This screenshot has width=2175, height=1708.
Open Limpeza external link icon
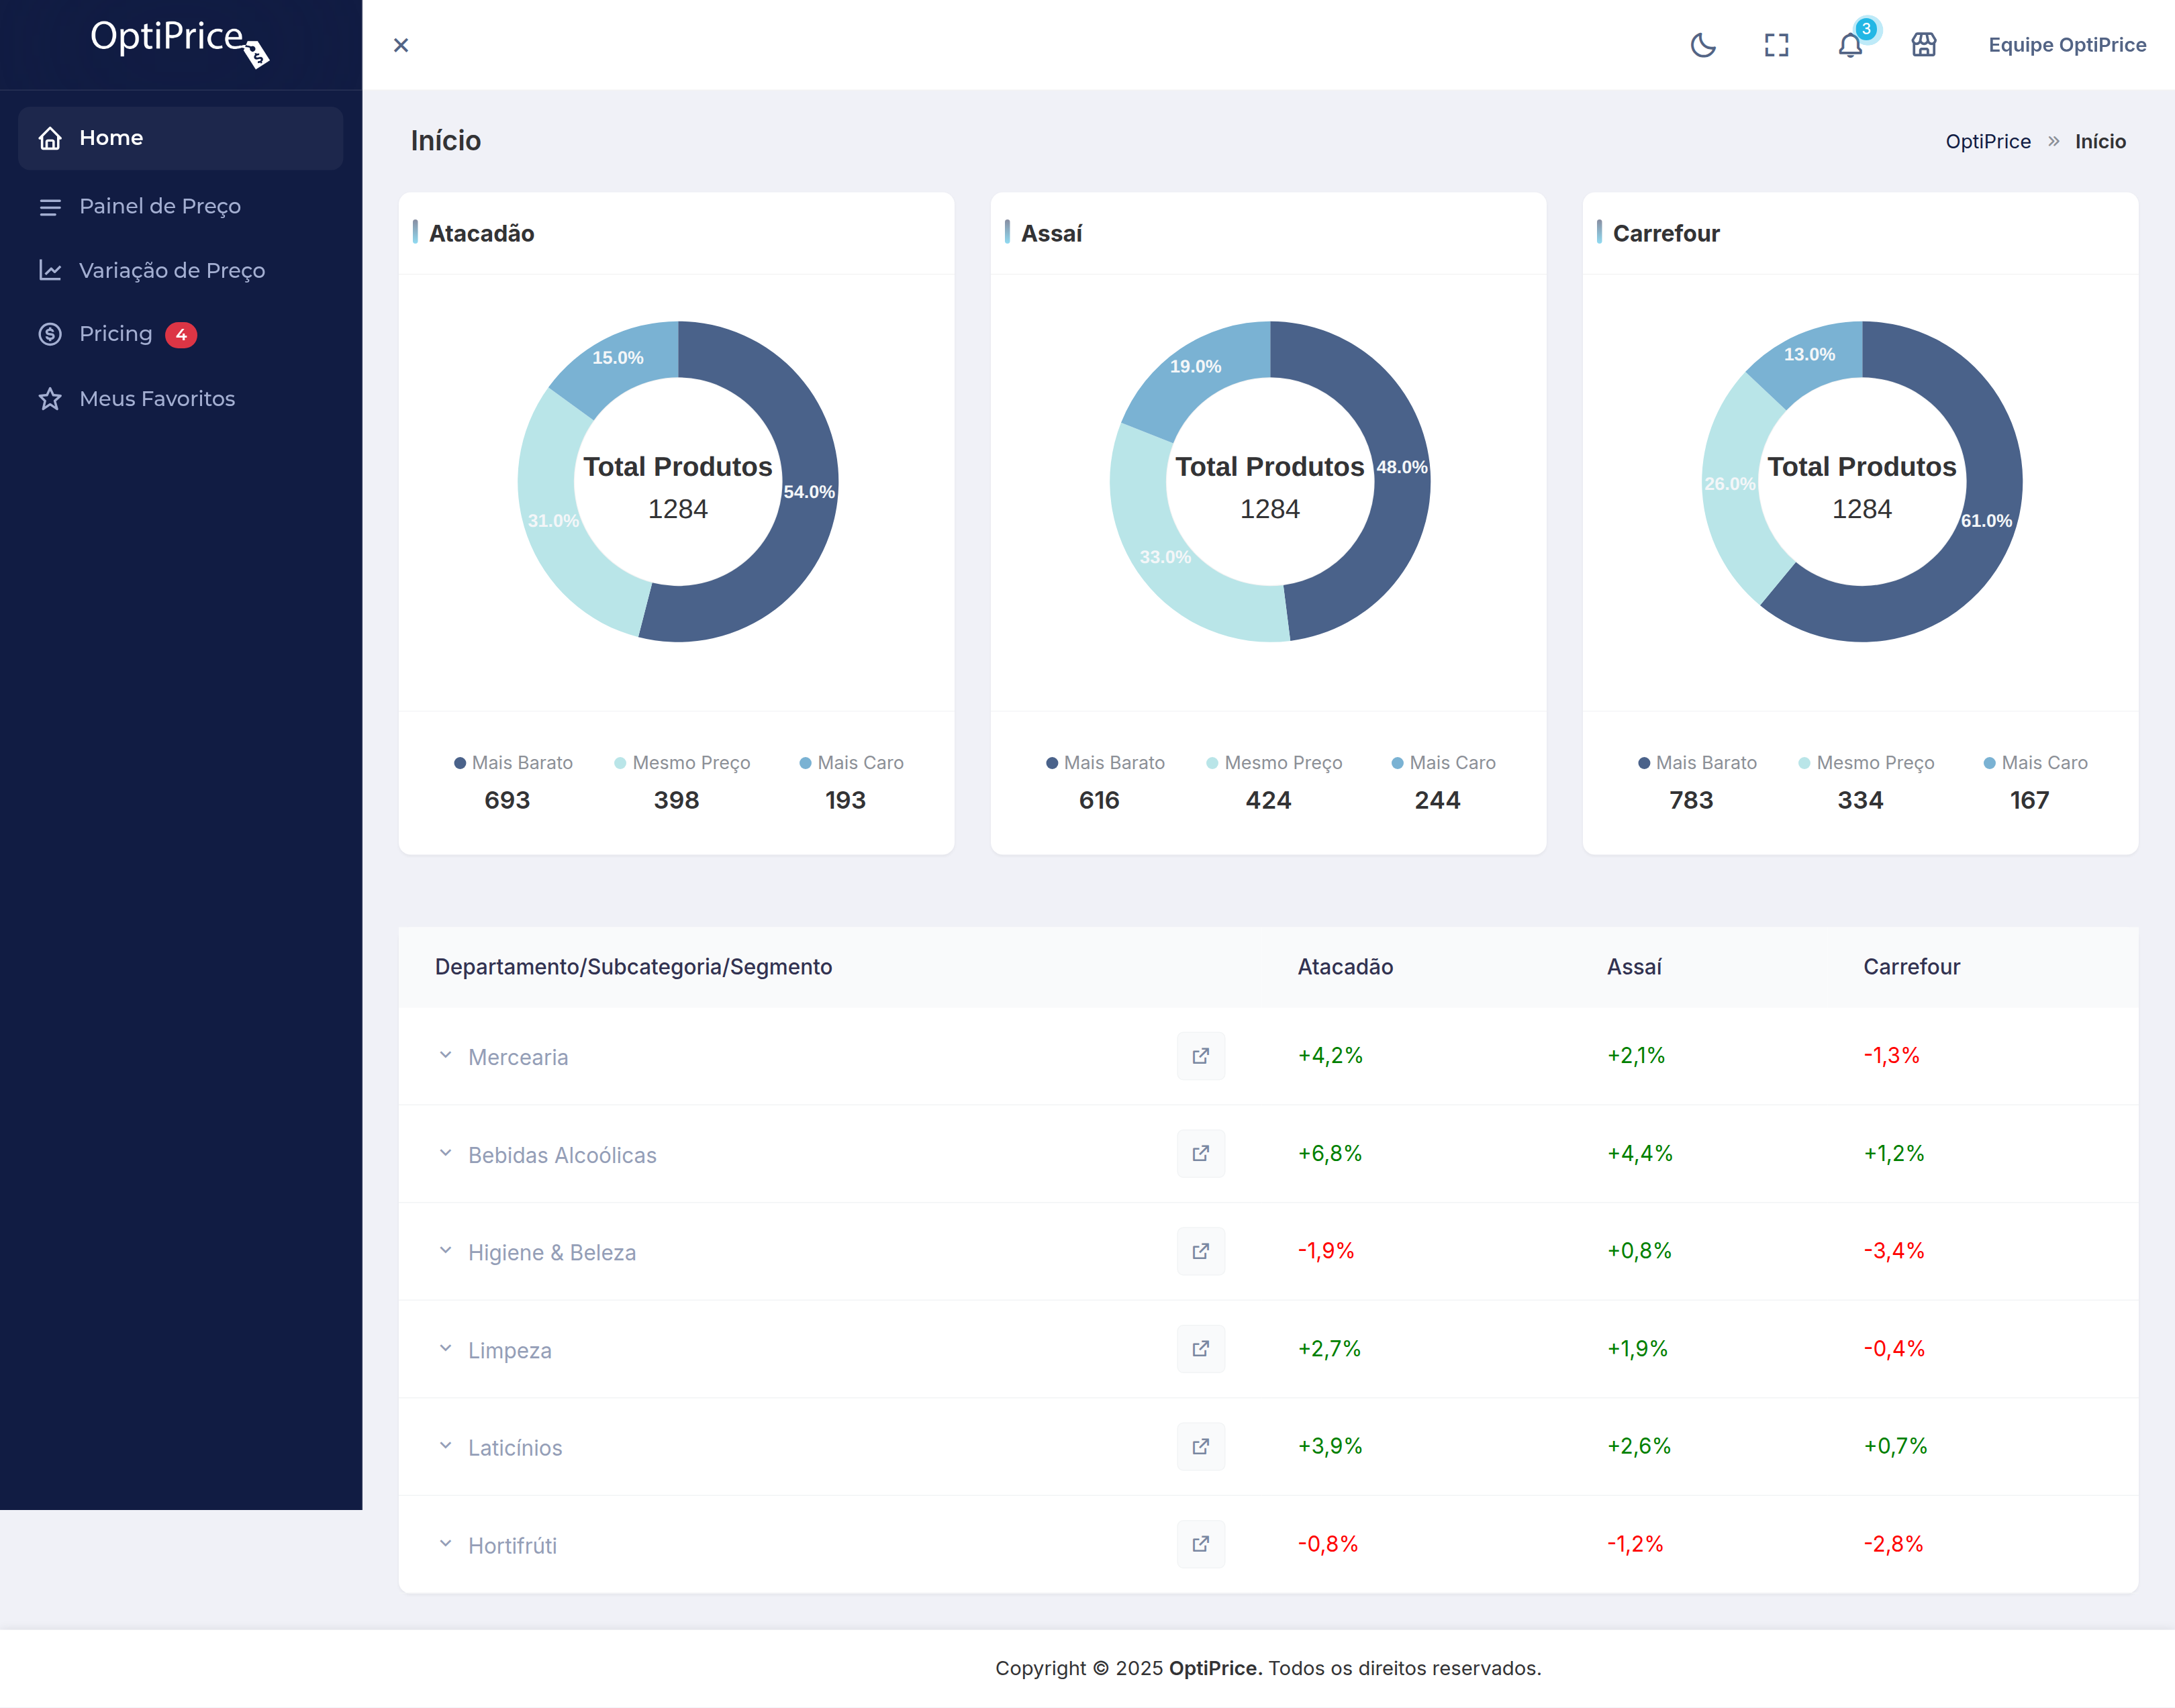[x=1201, y=1348]
